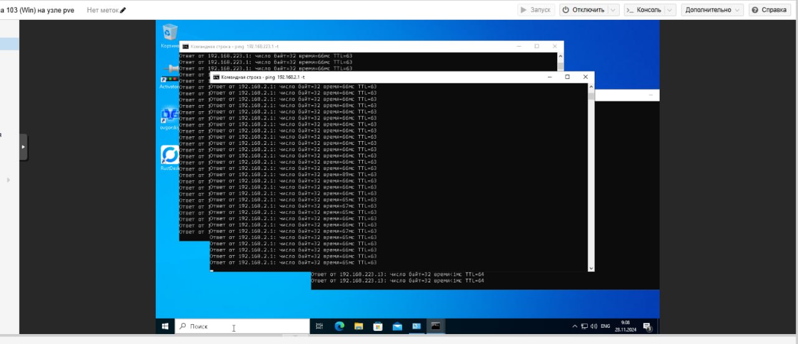Expand the noVNC side control panel handle
The image size is (798, 344).
24,147
